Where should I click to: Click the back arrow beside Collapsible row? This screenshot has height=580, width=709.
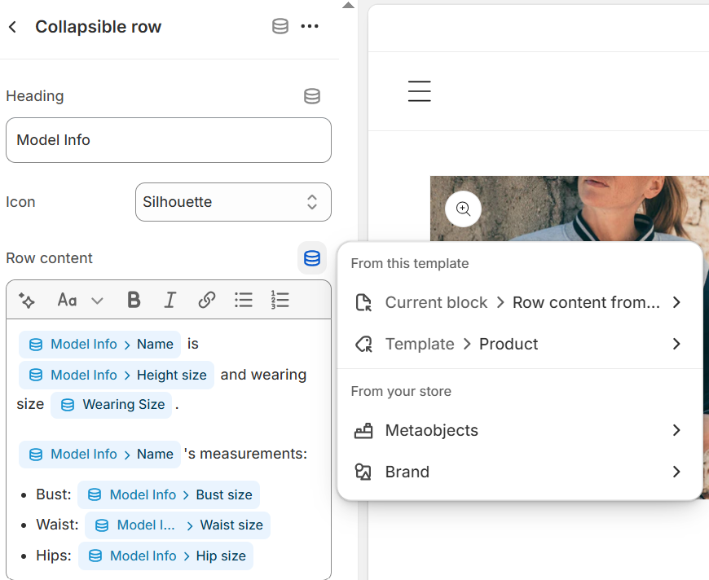(x=12, y=27)
